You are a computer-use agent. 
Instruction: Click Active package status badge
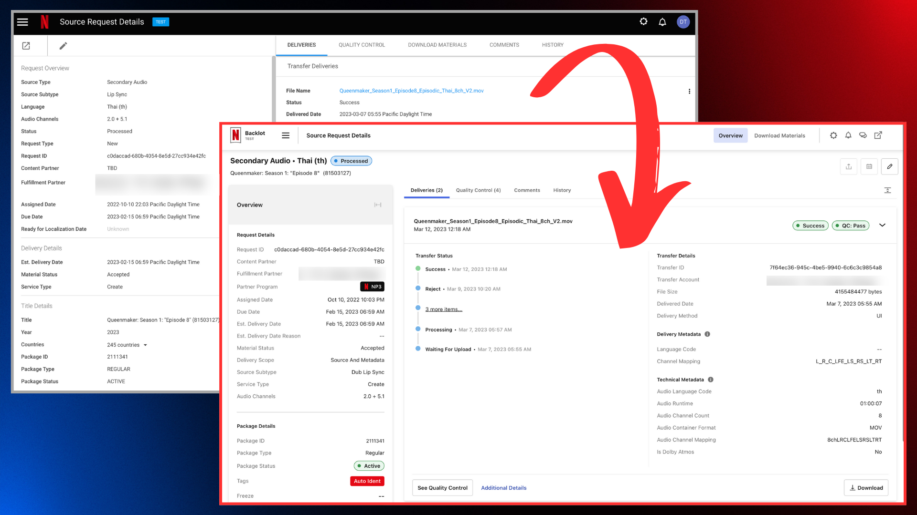click(369, 466)
